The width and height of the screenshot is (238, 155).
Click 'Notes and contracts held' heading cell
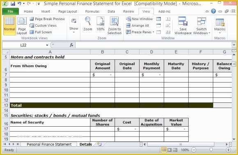[50, 57]
